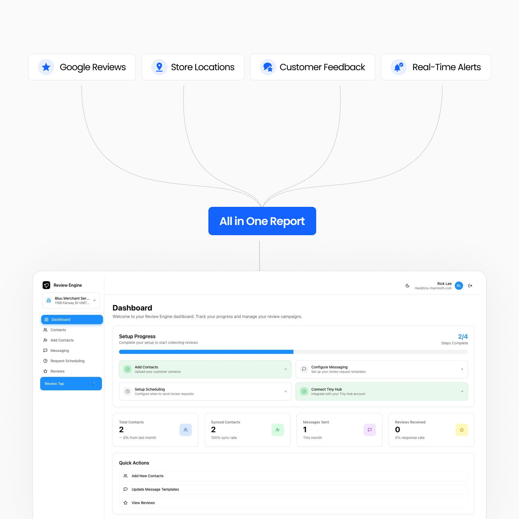Open the Configure Messaging setup step
Viewport: 519px width, 519px height.
coord(382,369)
